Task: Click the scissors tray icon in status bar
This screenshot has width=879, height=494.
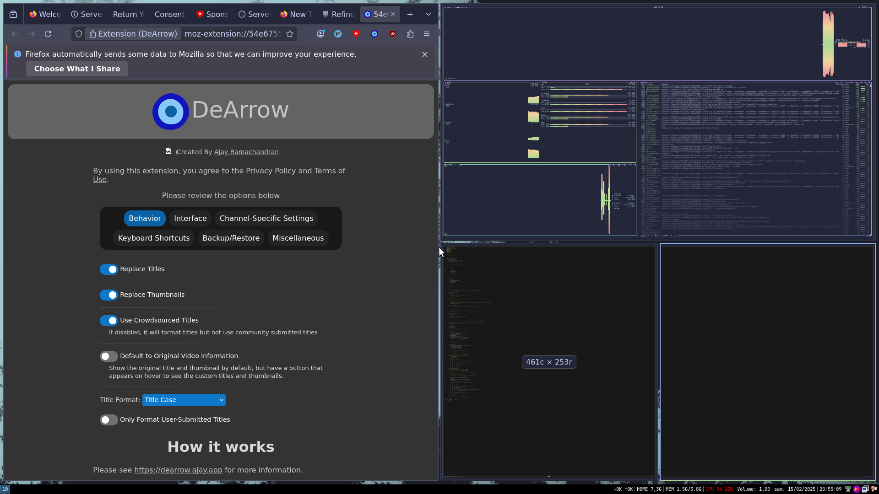Action: point(848,489)
